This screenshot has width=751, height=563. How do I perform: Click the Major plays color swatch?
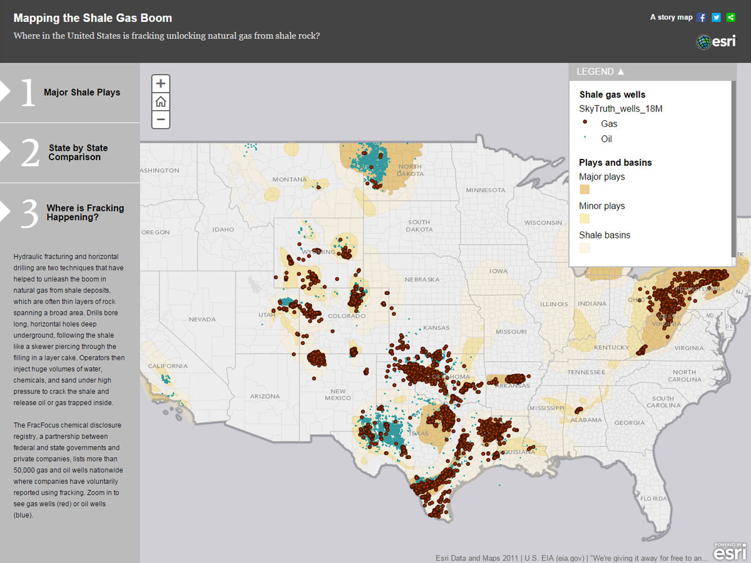pos(585,190)
